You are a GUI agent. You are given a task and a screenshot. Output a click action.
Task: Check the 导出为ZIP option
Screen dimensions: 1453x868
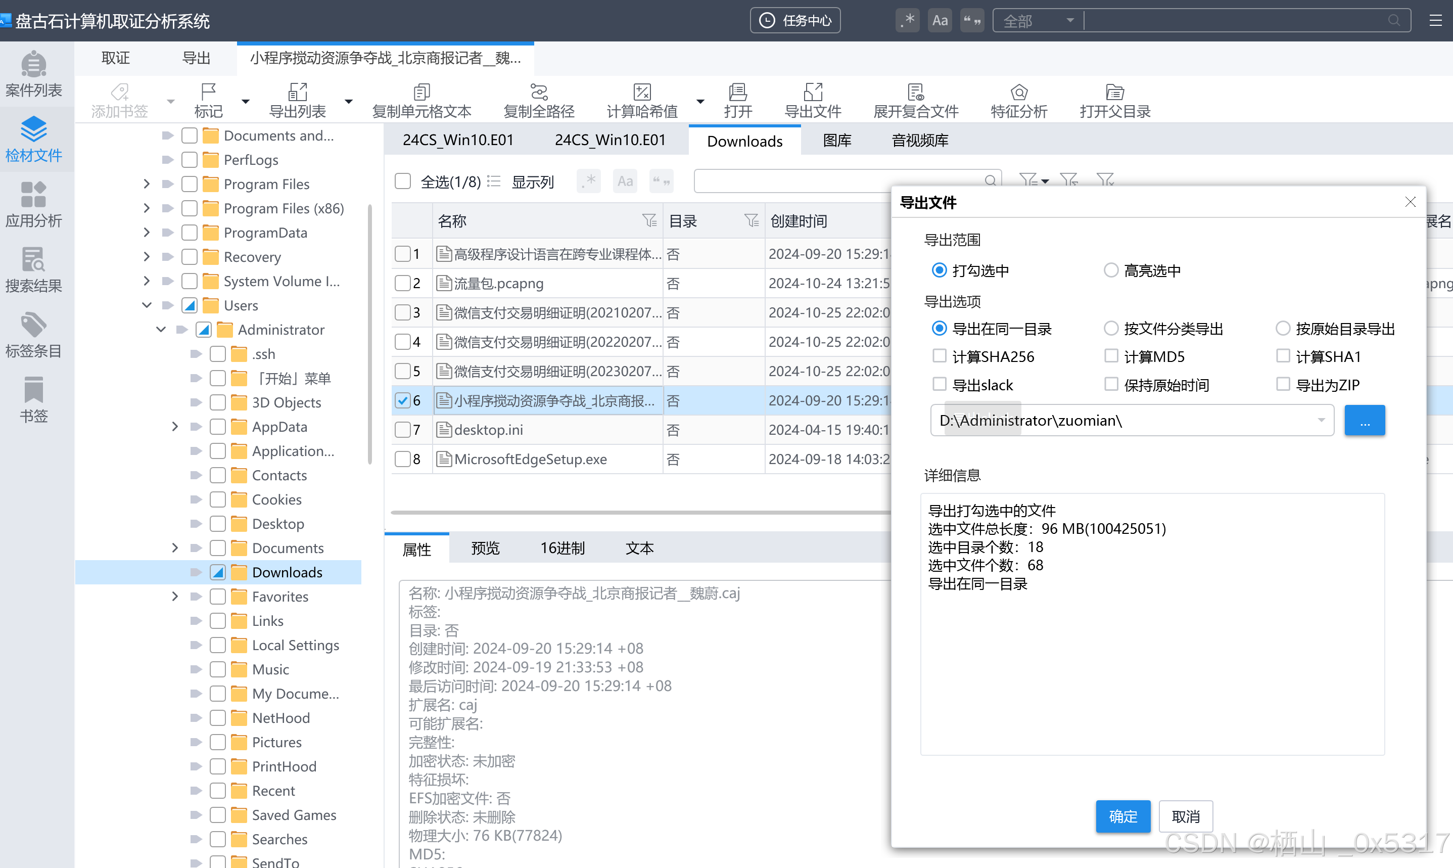[1283, 384]
